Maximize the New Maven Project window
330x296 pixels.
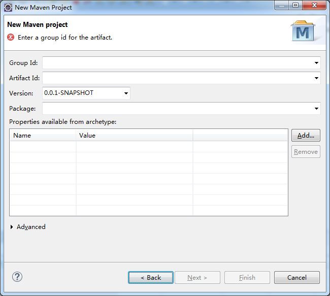tap(295, 6)
